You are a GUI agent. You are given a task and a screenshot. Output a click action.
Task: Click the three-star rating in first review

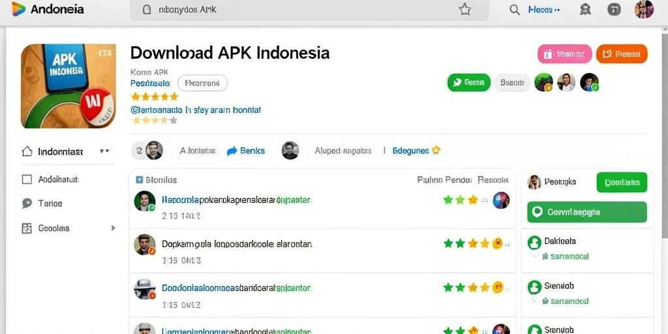pos(461,200)
